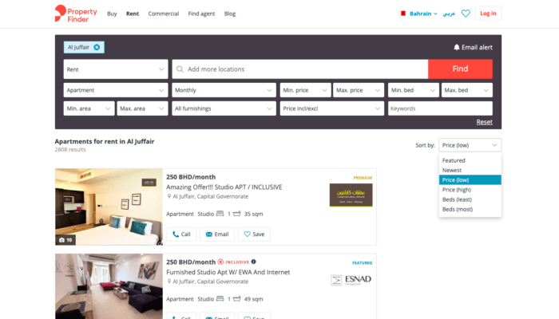Select Price (high) sort option
The width and height of the screenshot is (559, 319).
pyautogui.click(x=470, y=190)
